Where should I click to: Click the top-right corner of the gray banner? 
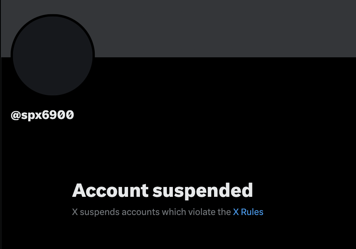tap(354, 2)
